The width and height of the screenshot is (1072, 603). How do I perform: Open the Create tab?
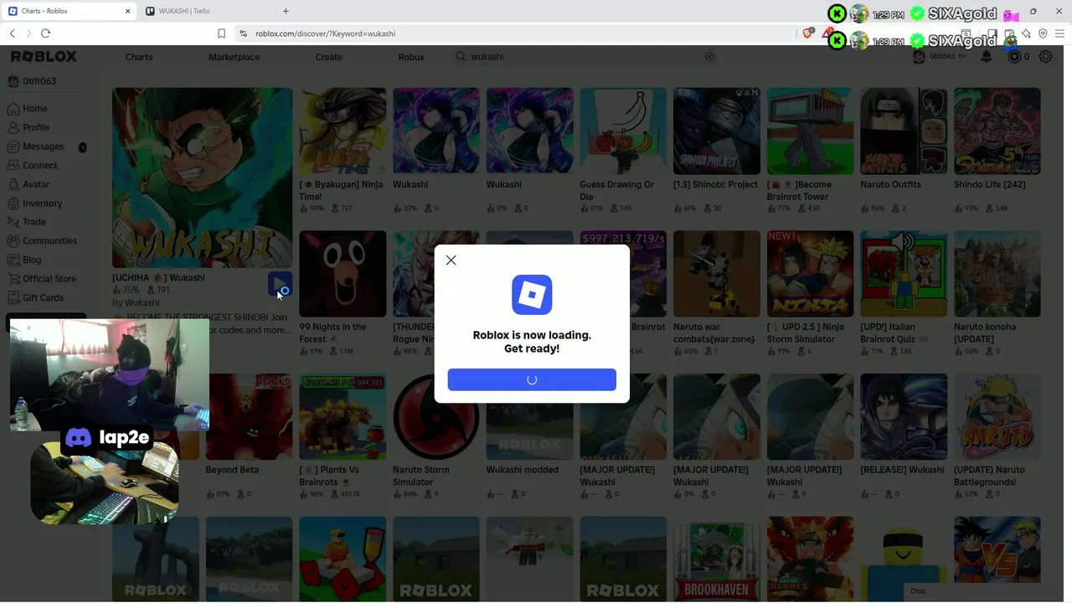329,57
